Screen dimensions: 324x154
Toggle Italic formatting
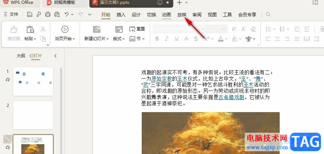167,39
